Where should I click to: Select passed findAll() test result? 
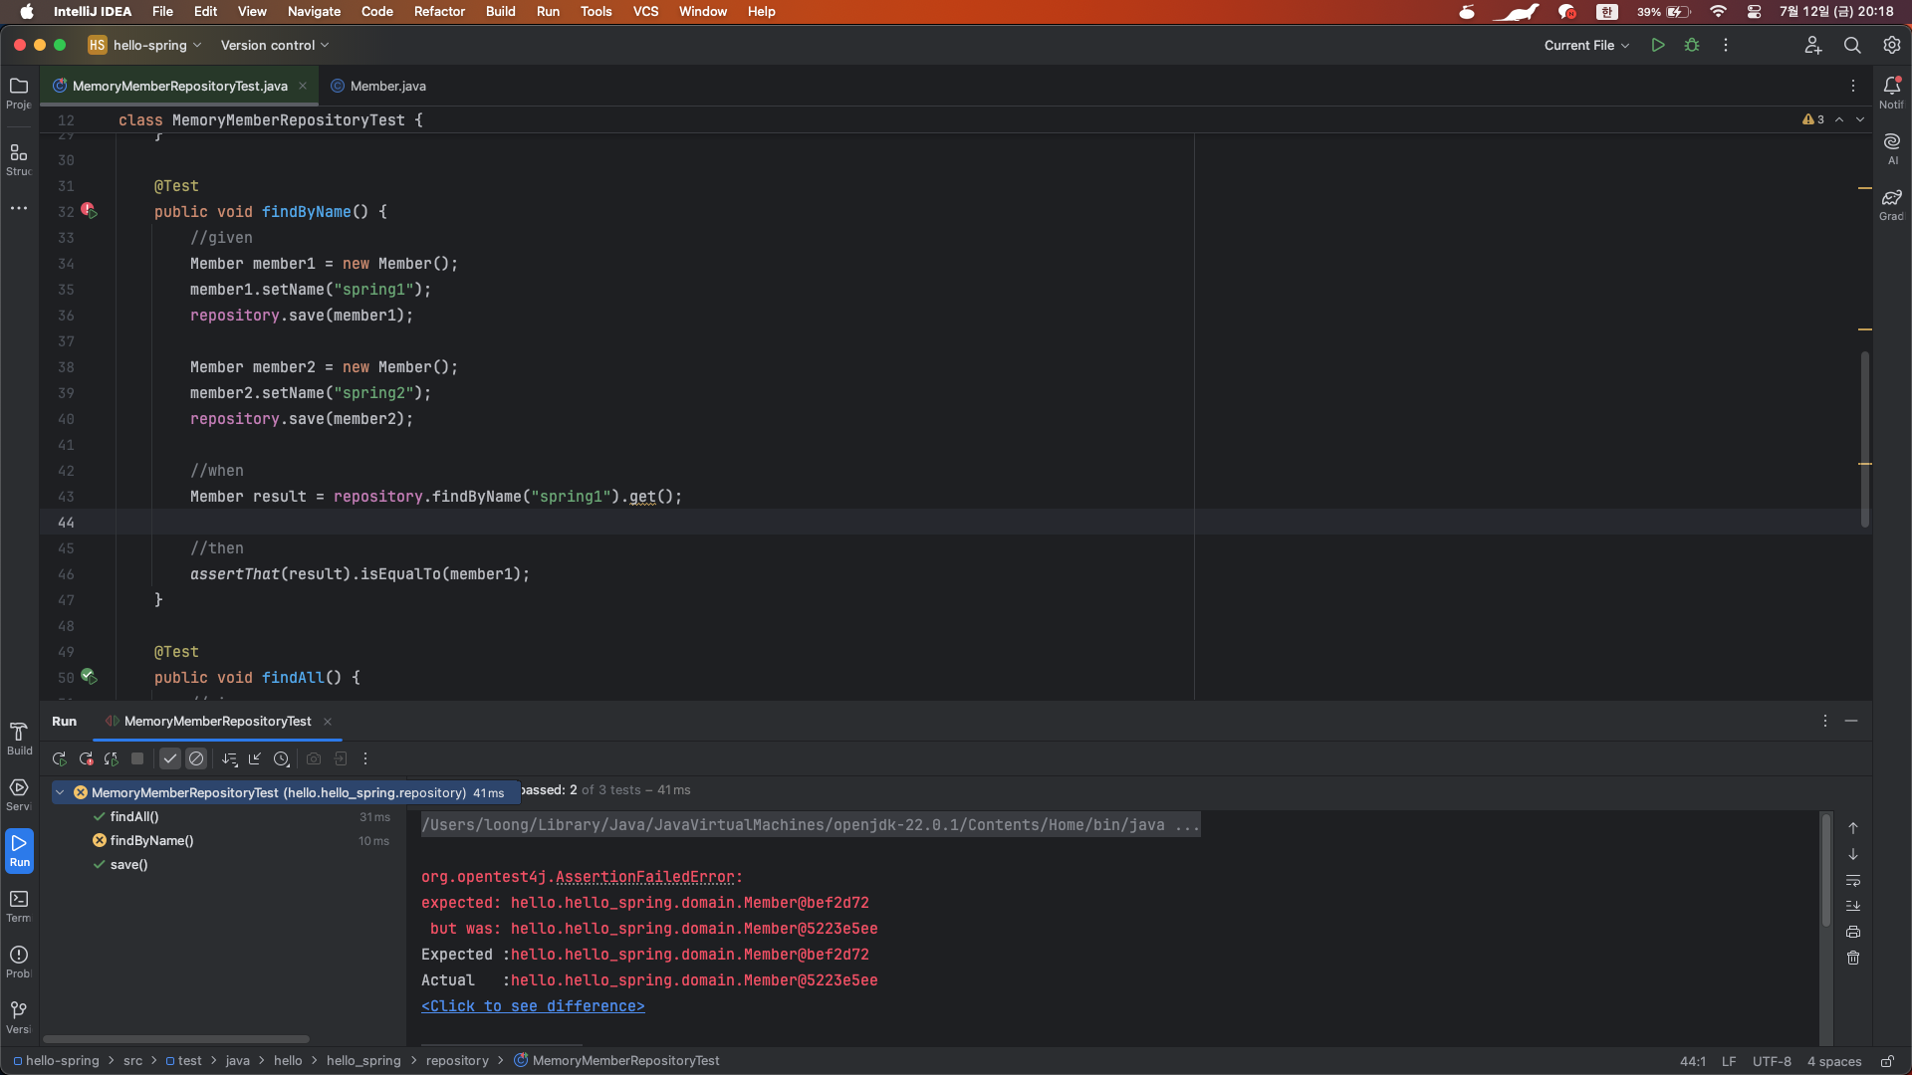click(134, 816)
